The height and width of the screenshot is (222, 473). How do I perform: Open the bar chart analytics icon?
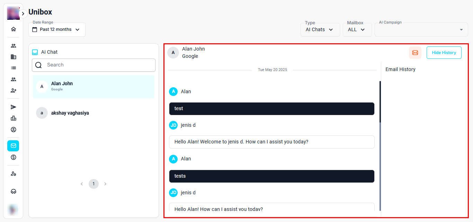coord(14,118)
